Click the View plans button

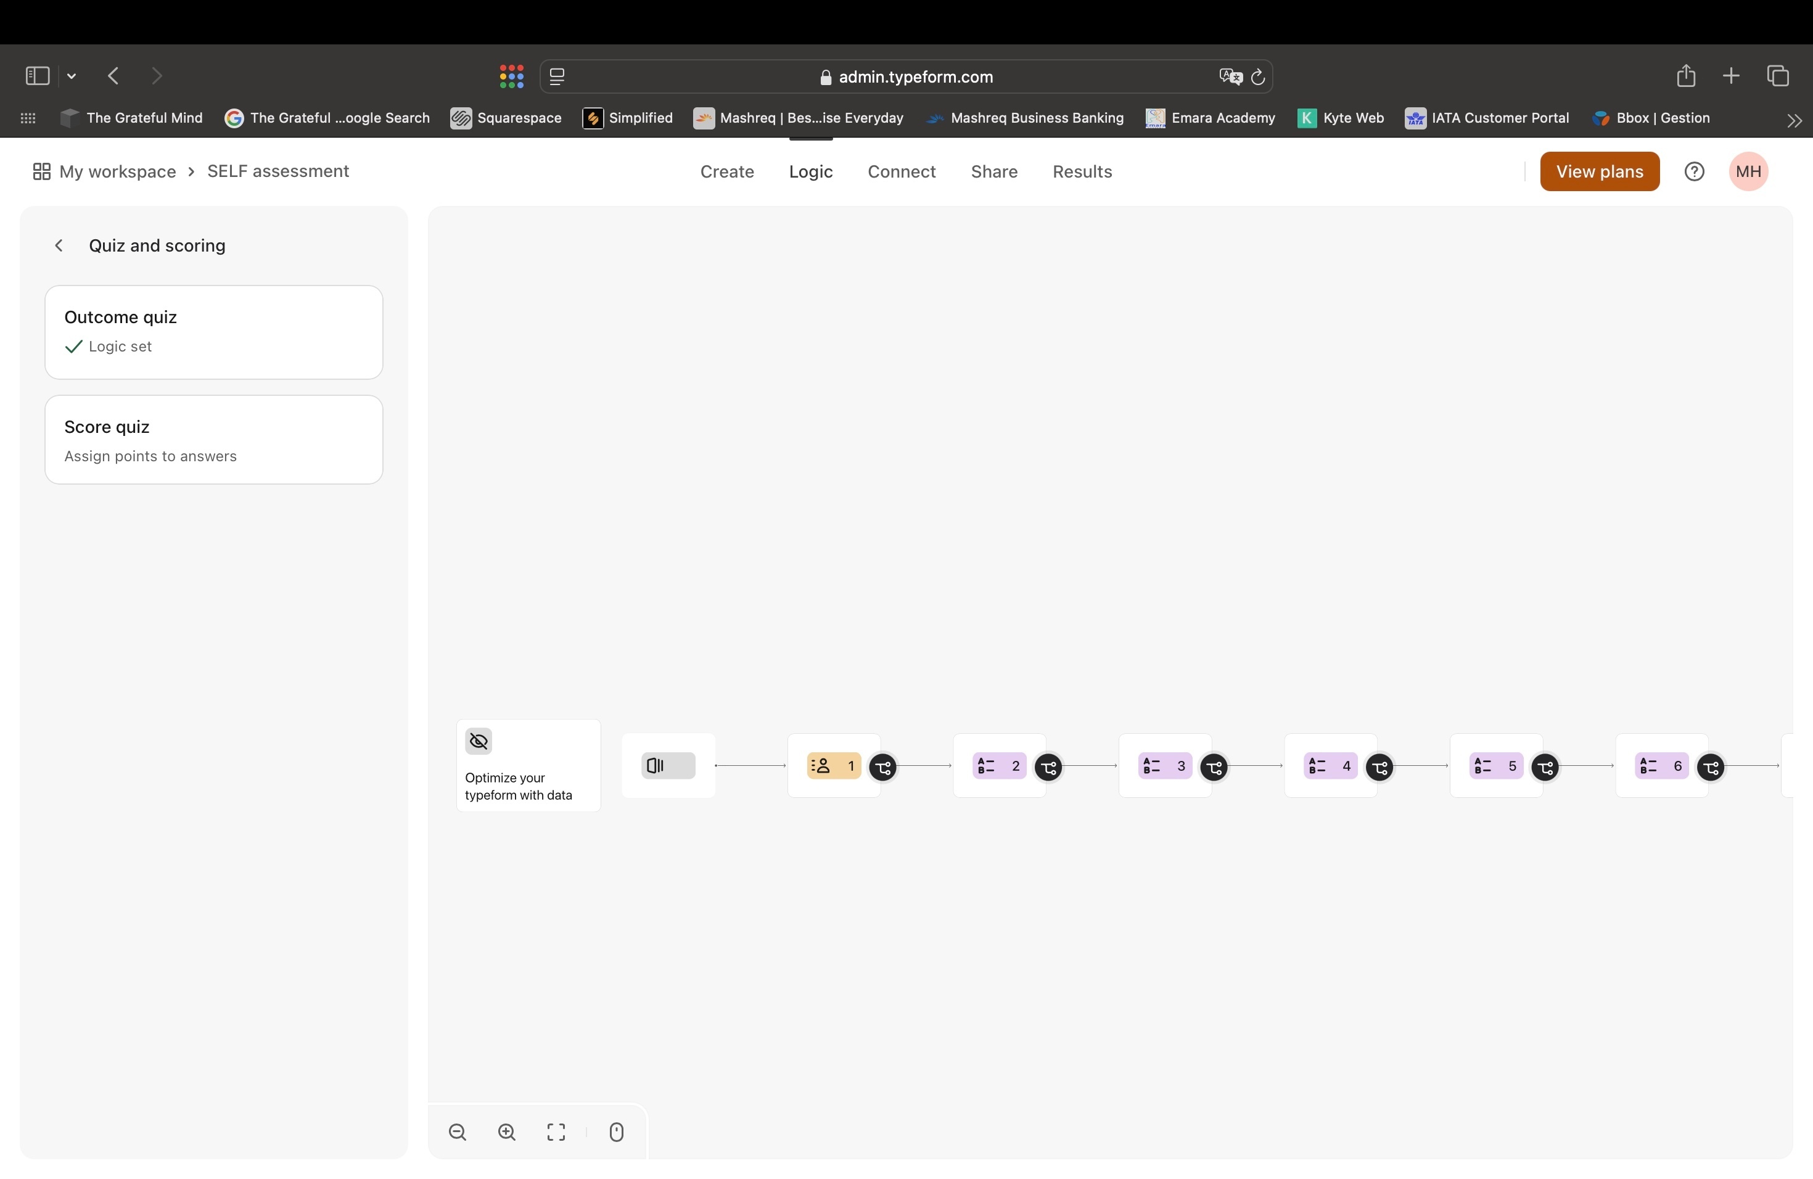(1599, 171)
